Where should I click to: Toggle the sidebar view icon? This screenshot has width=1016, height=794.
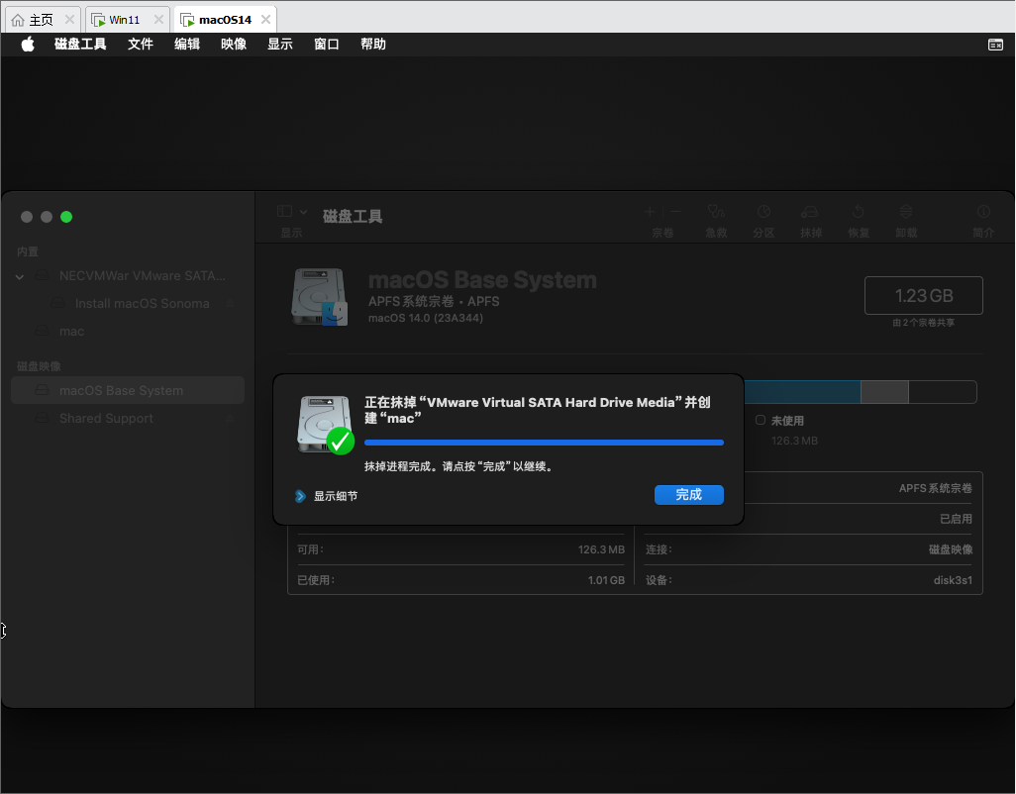(284, 211)
